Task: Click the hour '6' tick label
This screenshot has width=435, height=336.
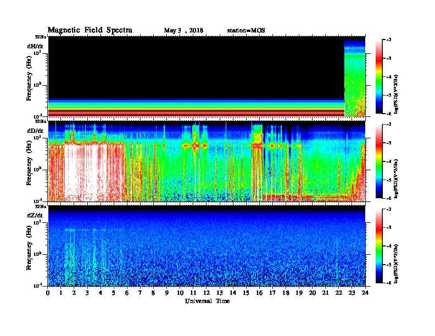Action: pyautogui.click(x=127, y=293)
